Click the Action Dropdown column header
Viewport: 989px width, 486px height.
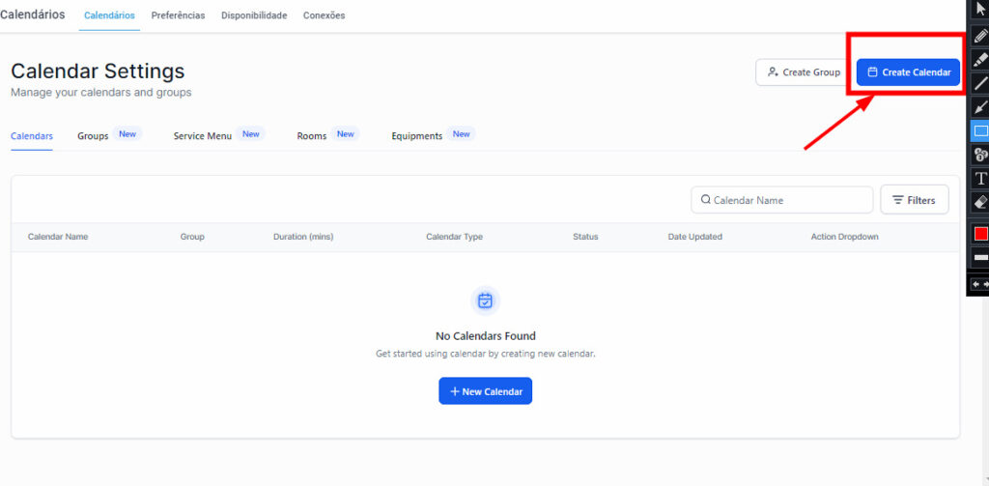(844, 237)
